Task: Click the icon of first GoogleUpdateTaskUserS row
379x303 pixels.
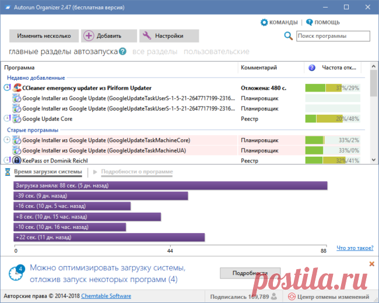Action: click(17, 98)
